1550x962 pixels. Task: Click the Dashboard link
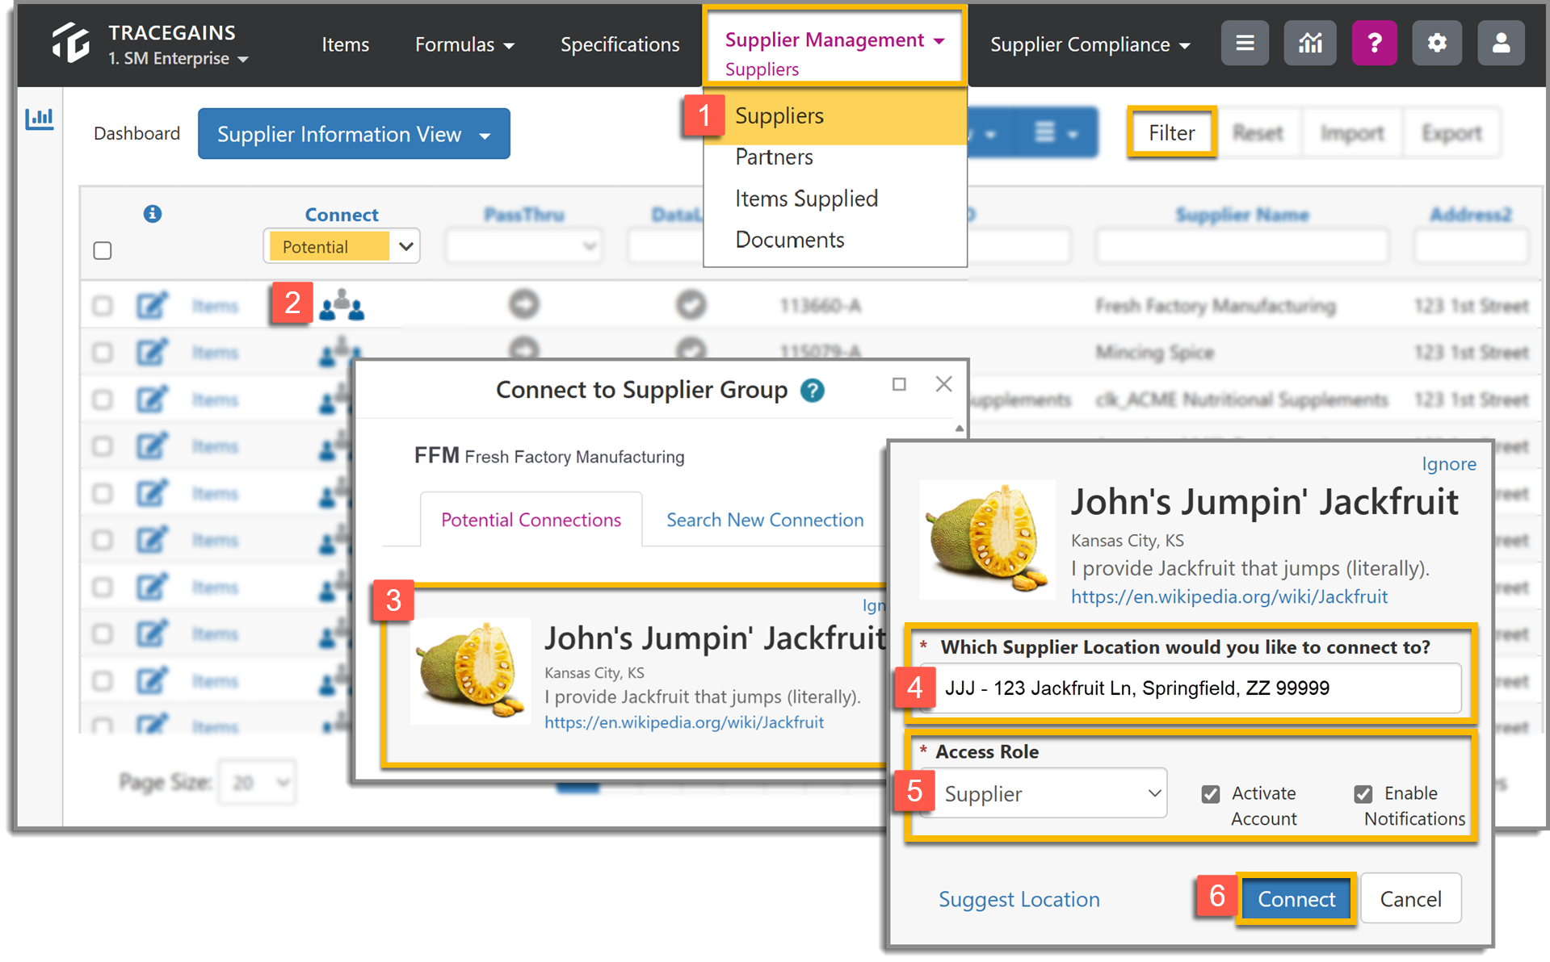137,133
